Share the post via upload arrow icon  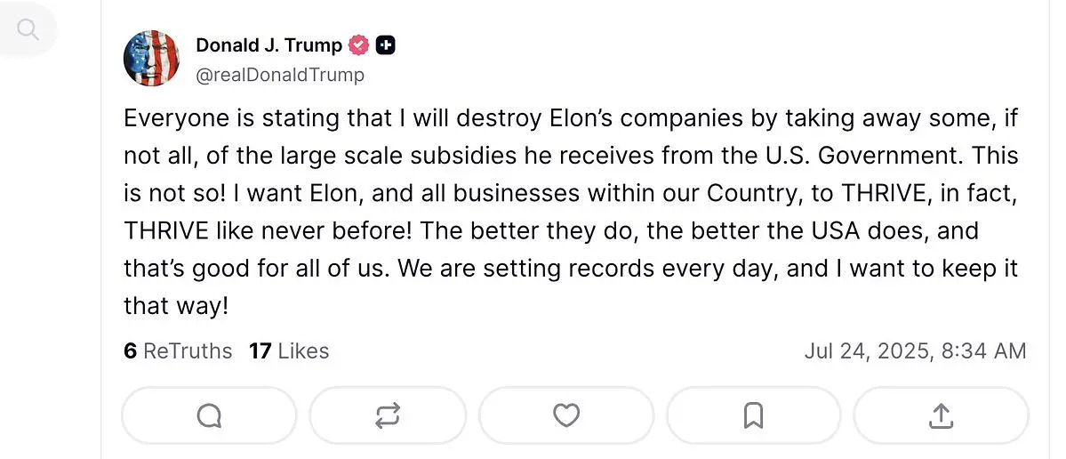[x=941, y=415]
